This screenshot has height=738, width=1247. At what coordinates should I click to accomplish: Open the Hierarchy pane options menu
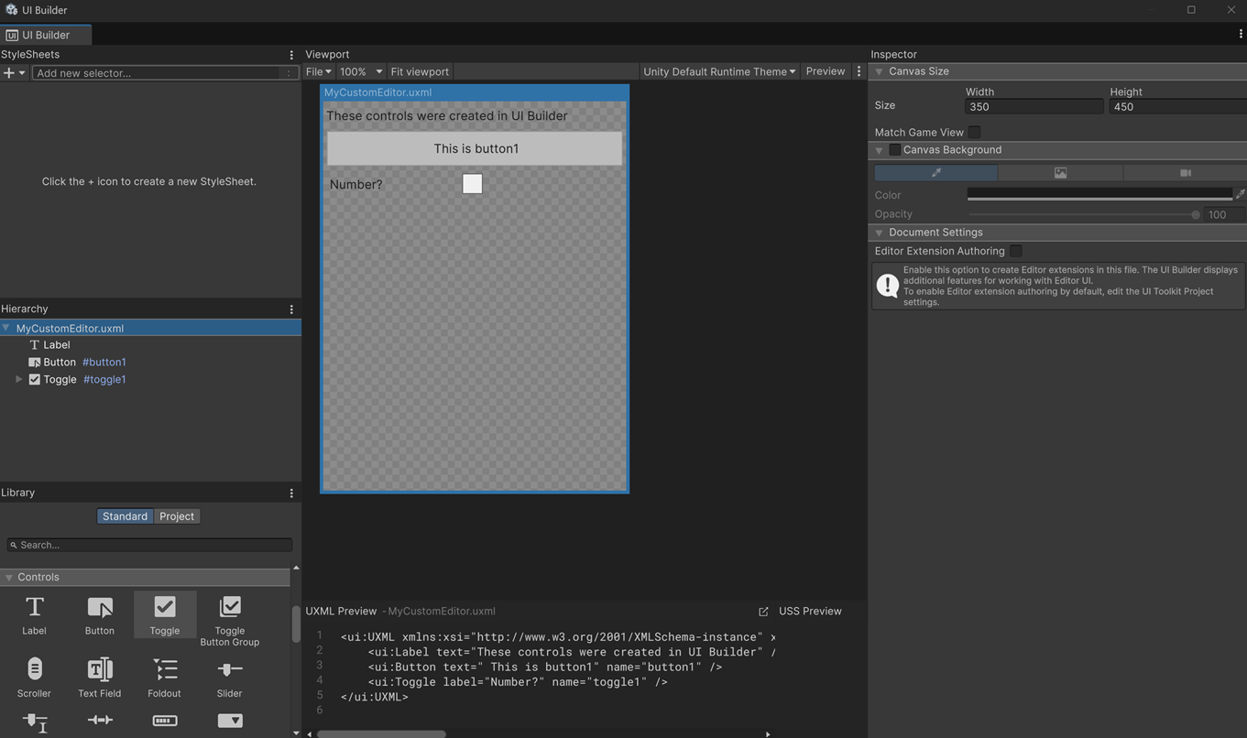click(291, 309)
